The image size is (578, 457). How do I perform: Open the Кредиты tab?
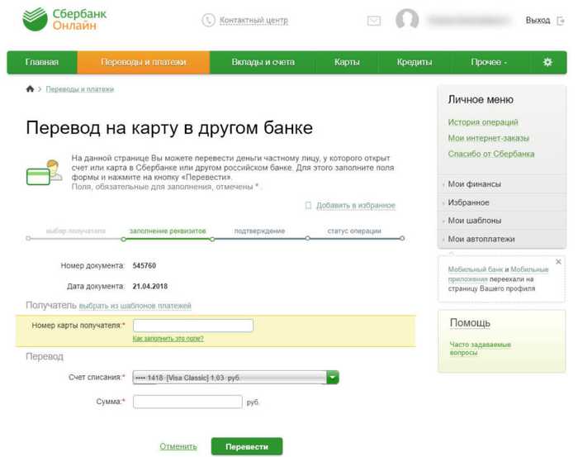pos(415,62)
